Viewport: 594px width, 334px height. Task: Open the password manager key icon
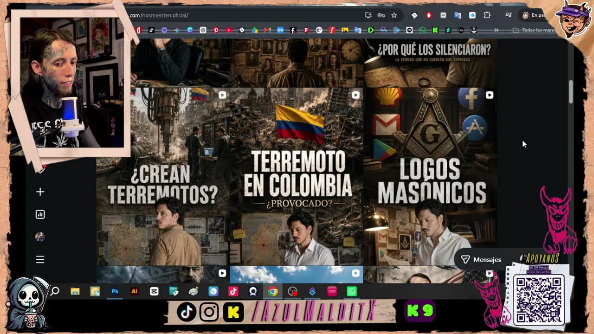[x=381, y=15]
